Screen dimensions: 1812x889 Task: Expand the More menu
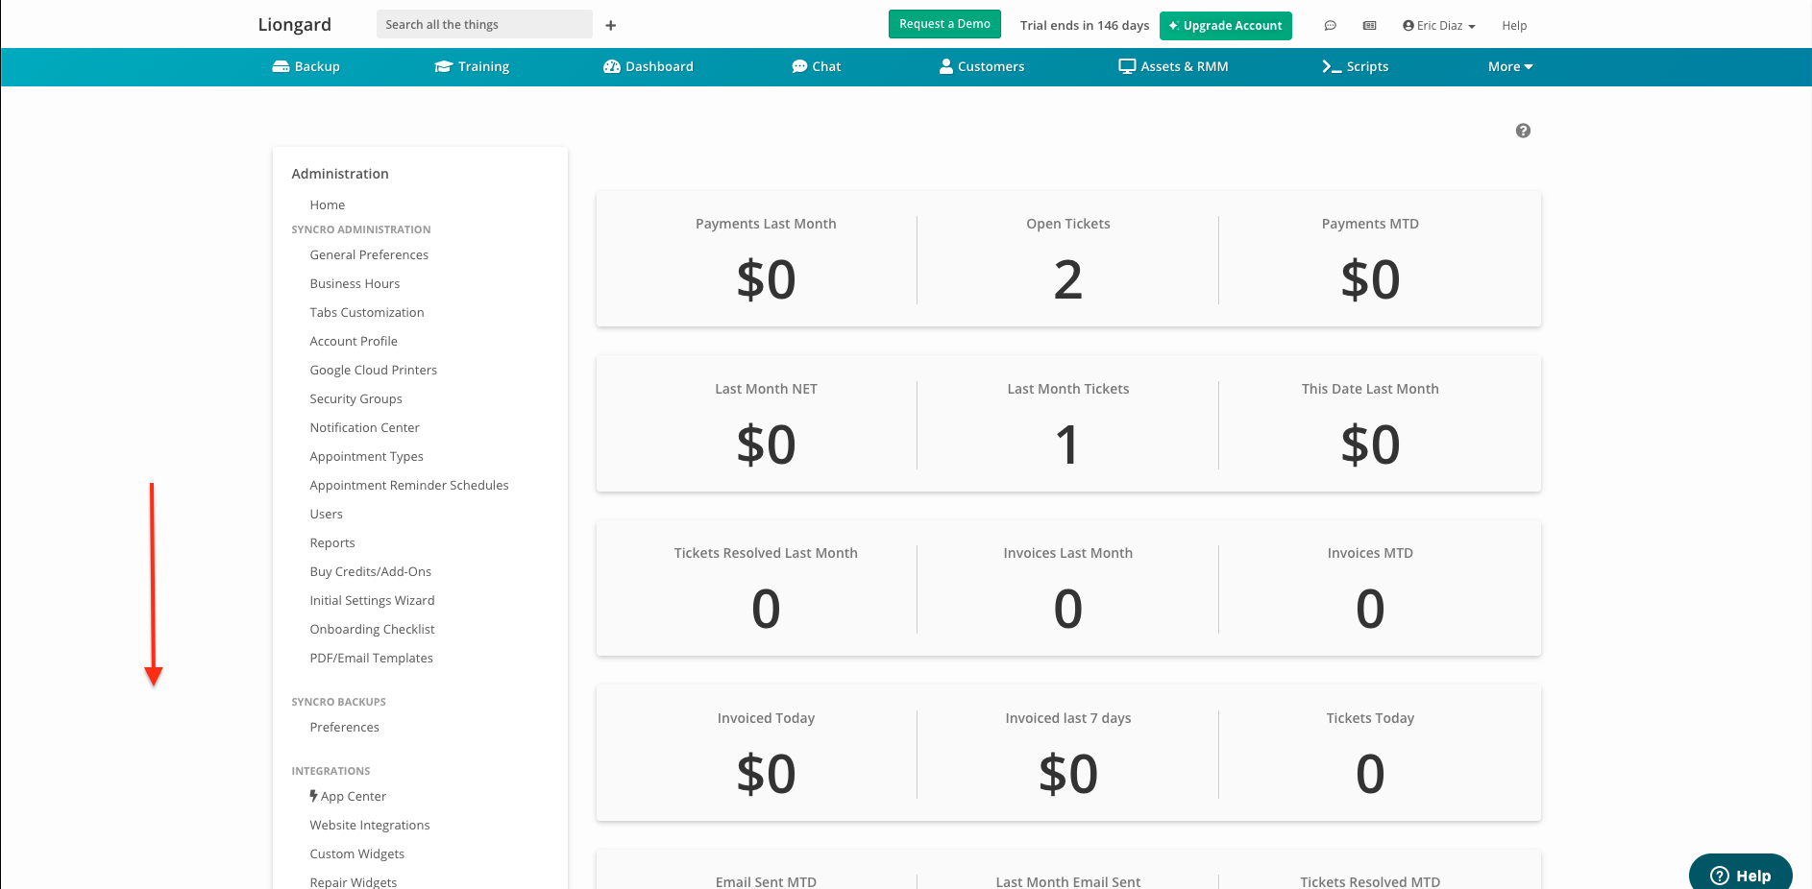(x=1510, y=66)
